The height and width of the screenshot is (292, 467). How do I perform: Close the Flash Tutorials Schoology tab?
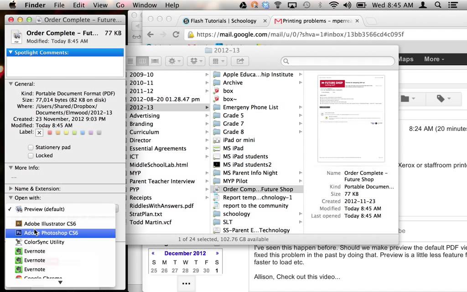(265, 21)
